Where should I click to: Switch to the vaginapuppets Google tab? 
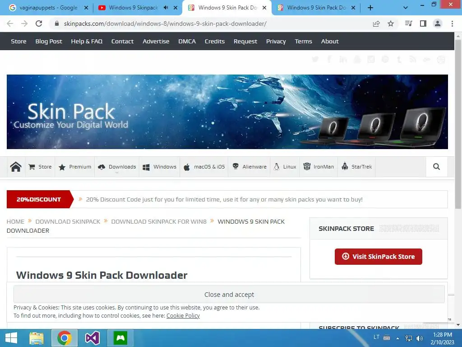pyautogui.click(x=45, y=8)
